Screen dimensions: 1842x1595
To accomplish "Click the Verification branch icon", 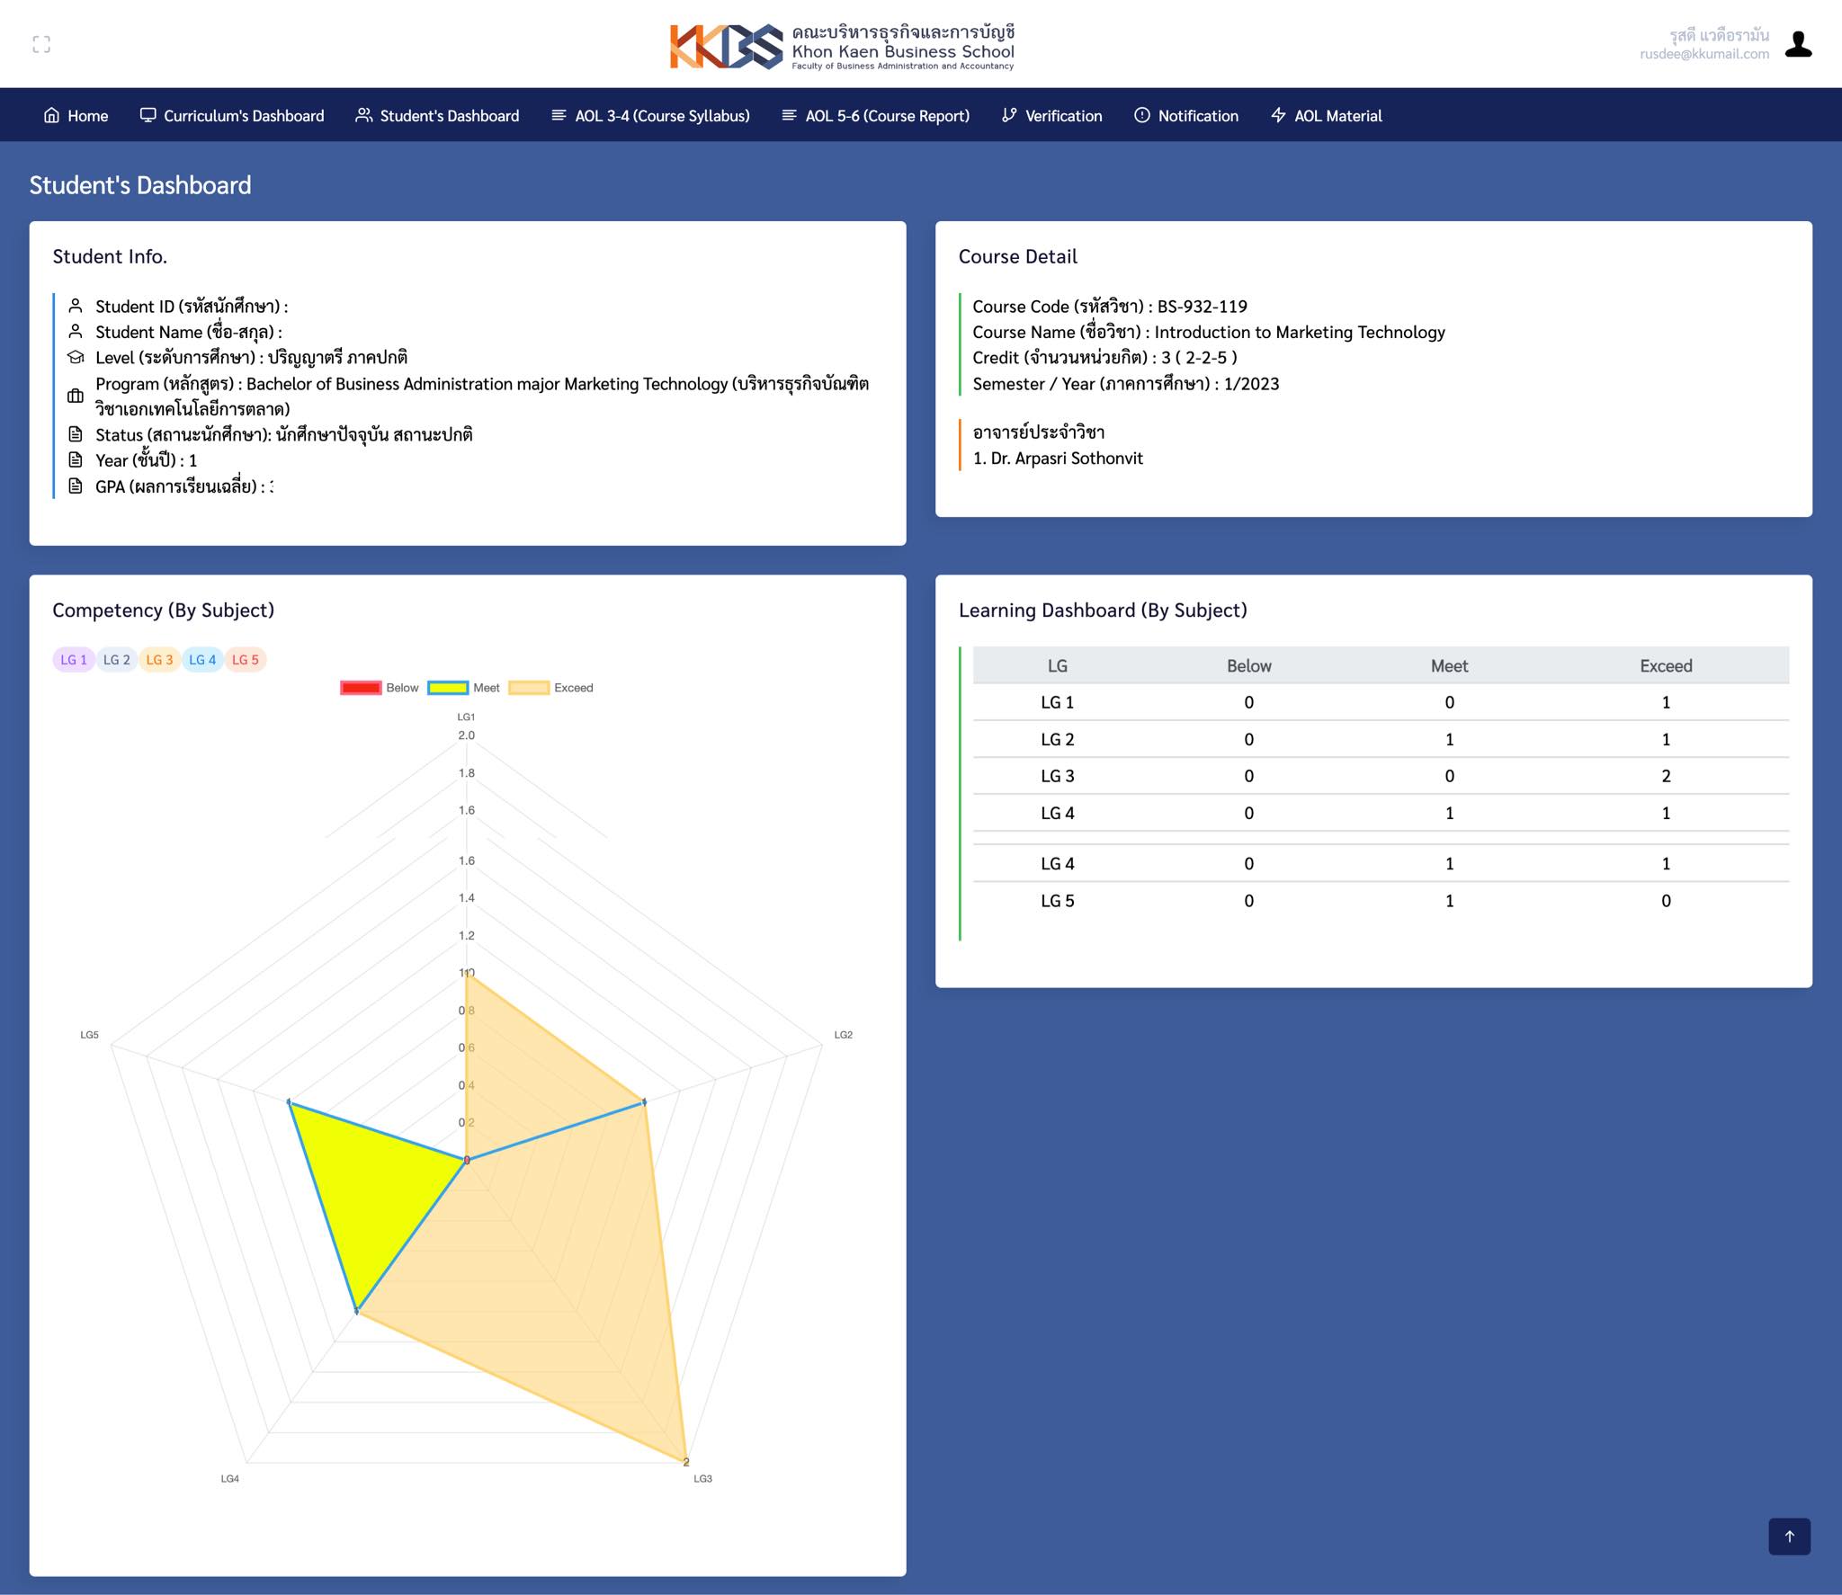I will (x=1009, y=115).
